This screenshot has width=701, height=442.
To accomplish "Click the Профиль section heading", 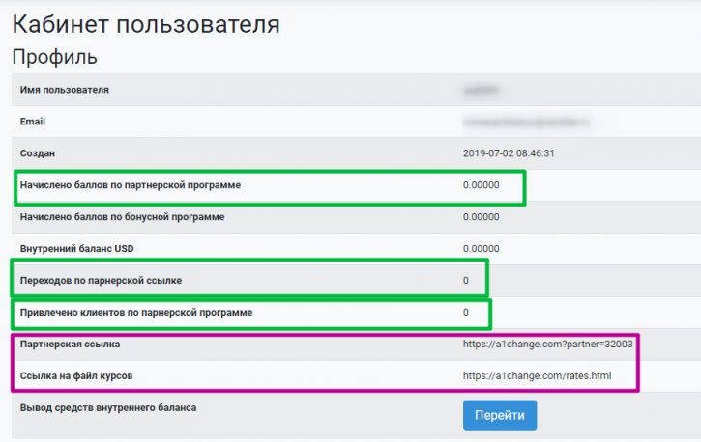I will click(54, 57).
